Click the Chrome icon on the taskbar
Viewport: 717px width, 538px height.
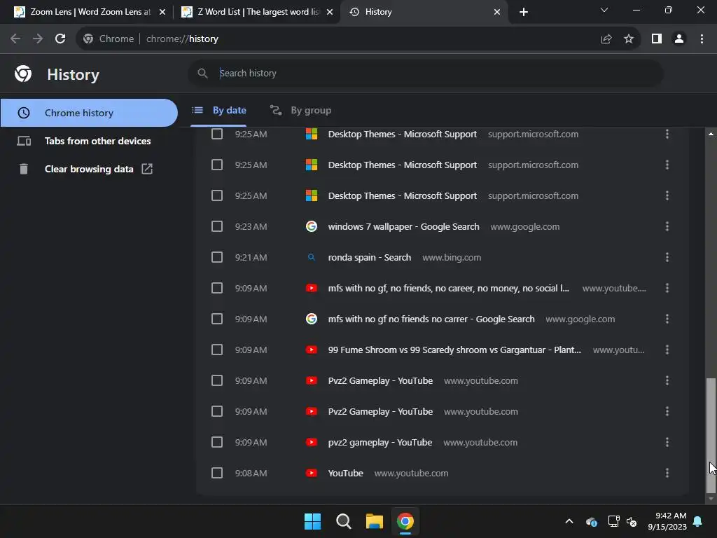(405, 521)
